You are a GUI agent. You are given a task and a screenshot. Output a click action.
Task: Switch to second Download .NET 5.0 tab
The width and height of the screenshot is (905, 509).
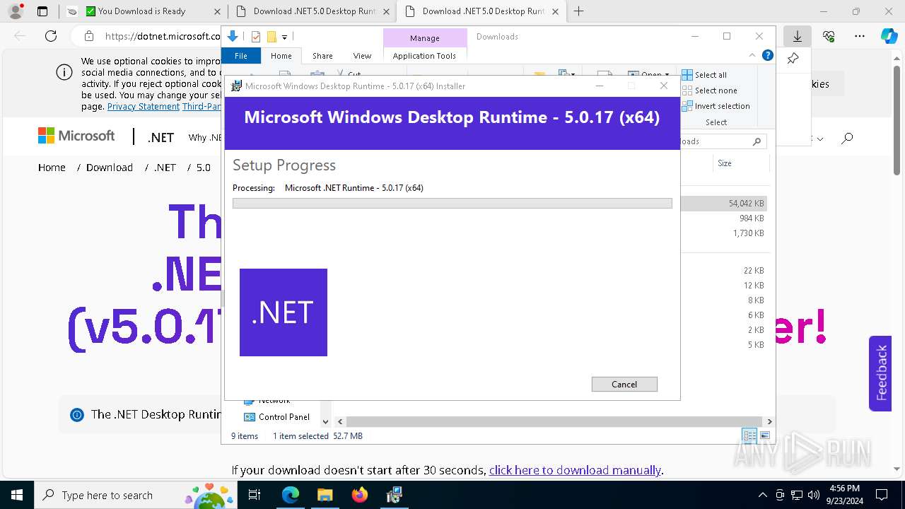click(x=481, y=11)
